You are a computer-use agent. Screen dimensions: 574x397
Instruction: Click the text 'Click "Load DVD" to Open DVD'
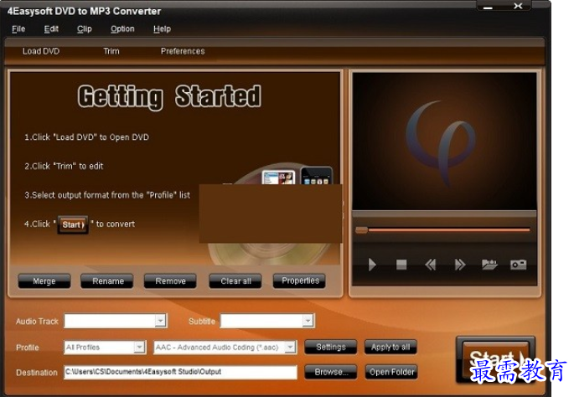click(90, 137)
